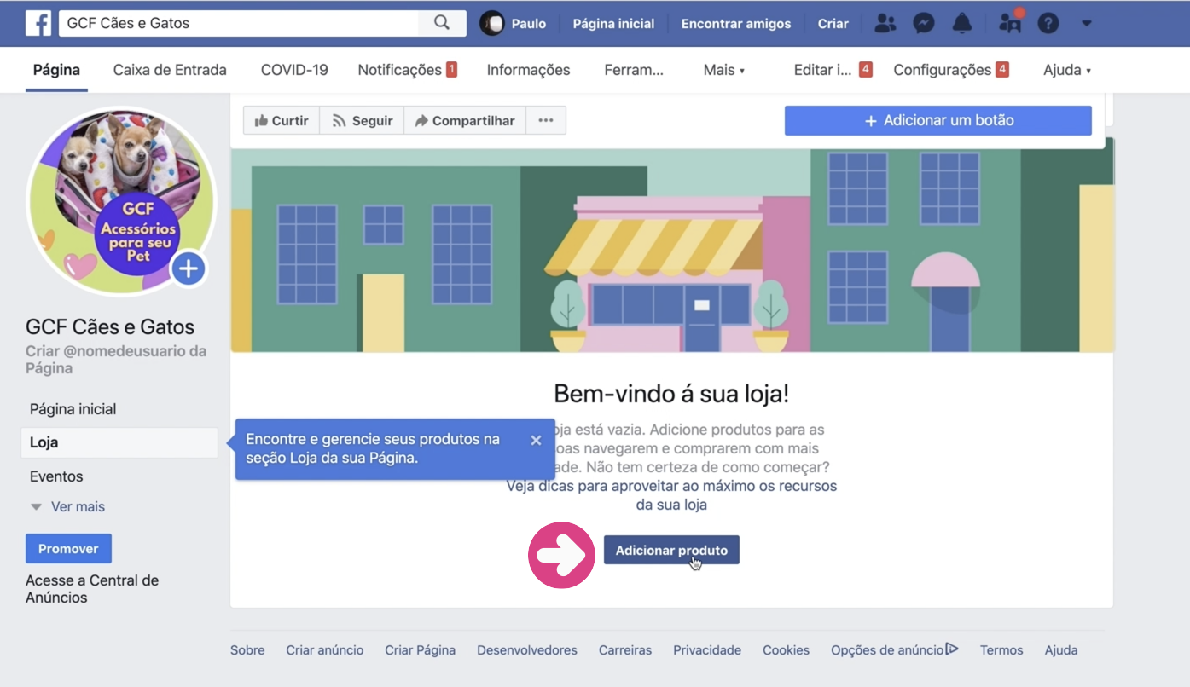Open the Configurações tab
The width and height of the screenshot is (1190, 687).
pos(951,70)
